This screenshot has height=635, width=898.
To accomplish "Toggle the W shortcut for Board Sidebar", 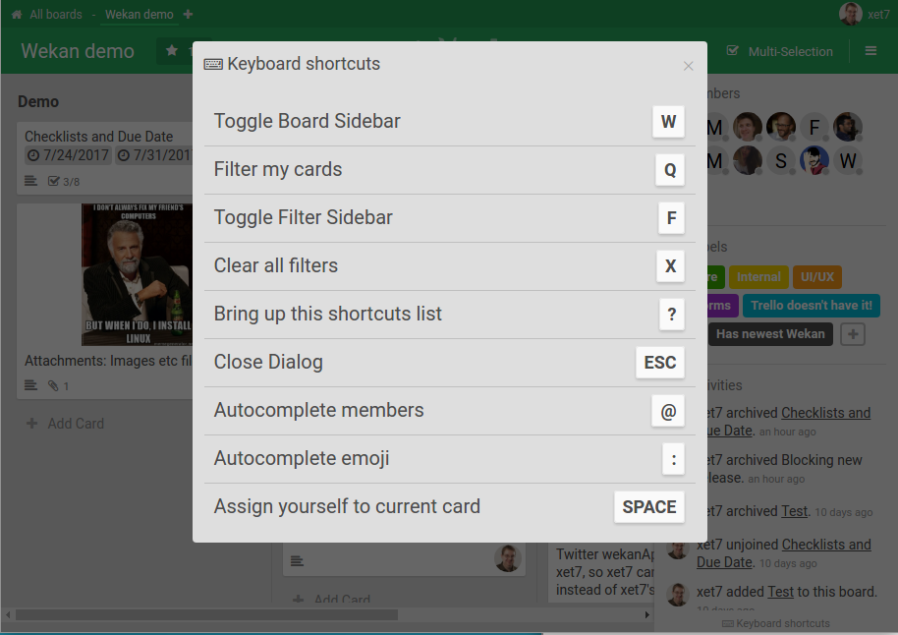I will pyautogui.click(x=668, y=122).
